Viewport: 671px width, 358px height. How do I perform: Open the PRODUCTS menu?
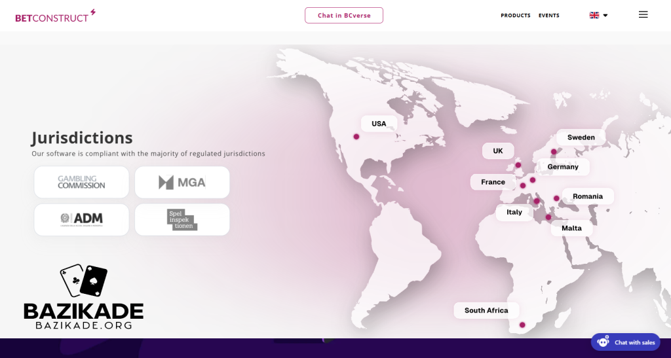point(516,15)
